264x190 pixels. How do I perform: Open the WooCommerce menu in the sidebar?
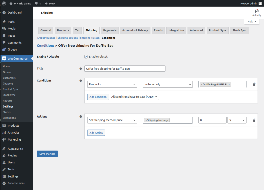pos(15,59)
